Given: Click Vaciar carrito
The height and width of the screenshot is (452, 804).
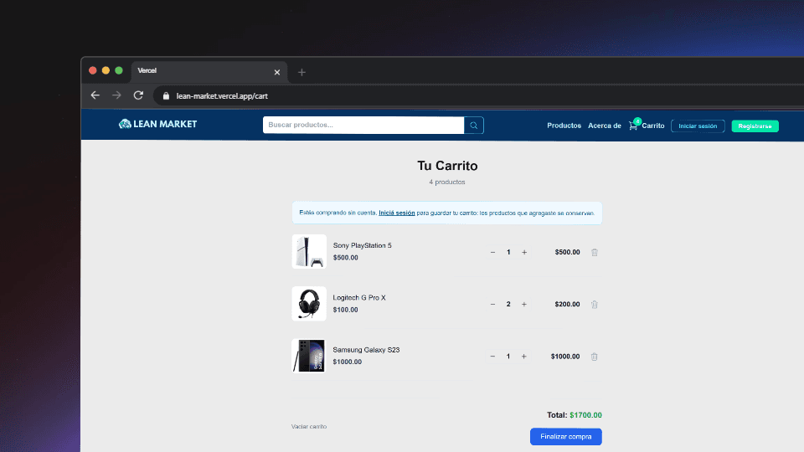Looking at the screenshot, I should (x=309, y=426).
